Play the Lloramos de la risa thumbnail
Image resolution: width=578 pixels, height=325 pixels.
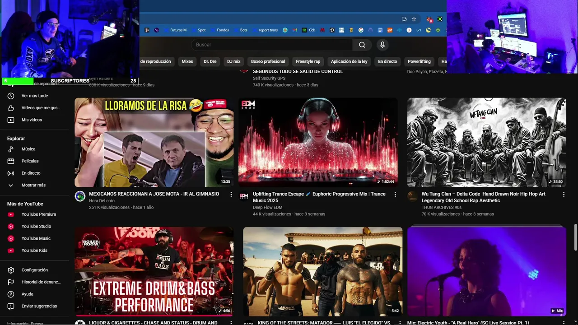coord(154,143)
